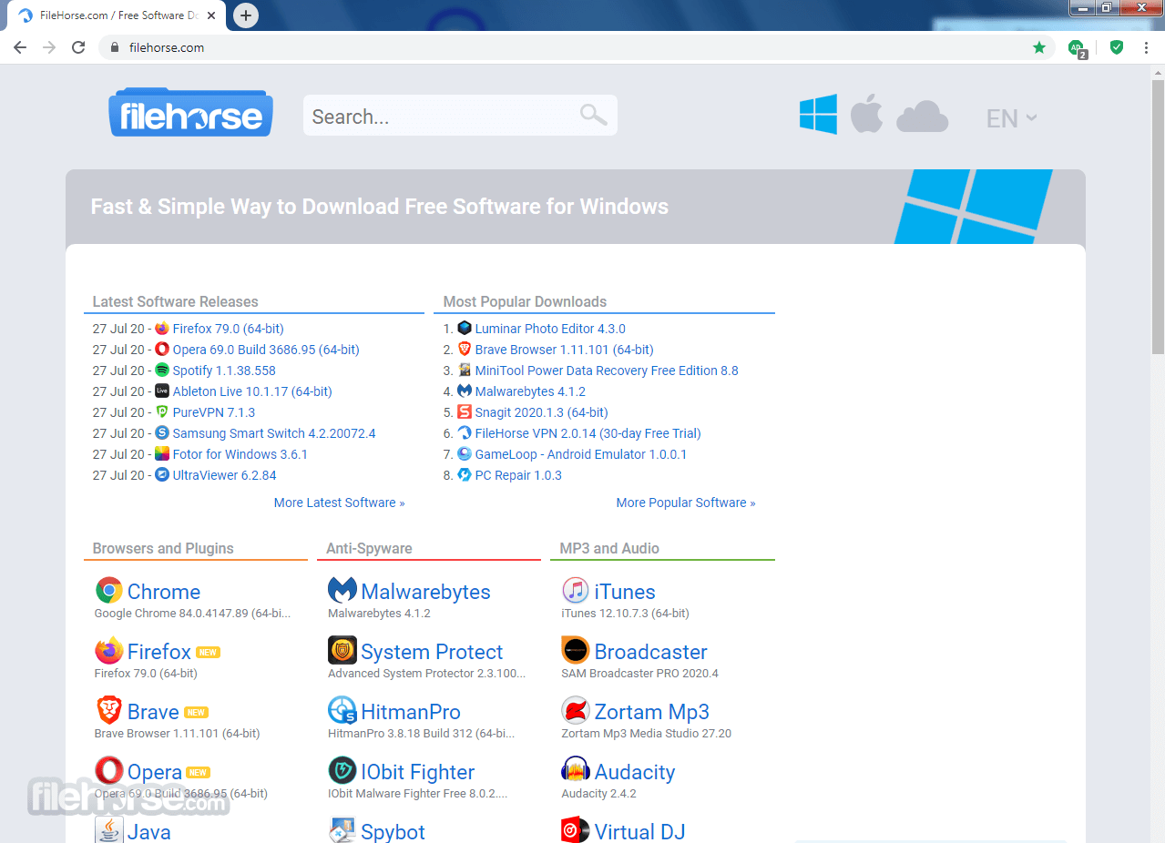Click 'SAM Broadcaster PRO 2020.4' text

639,674
